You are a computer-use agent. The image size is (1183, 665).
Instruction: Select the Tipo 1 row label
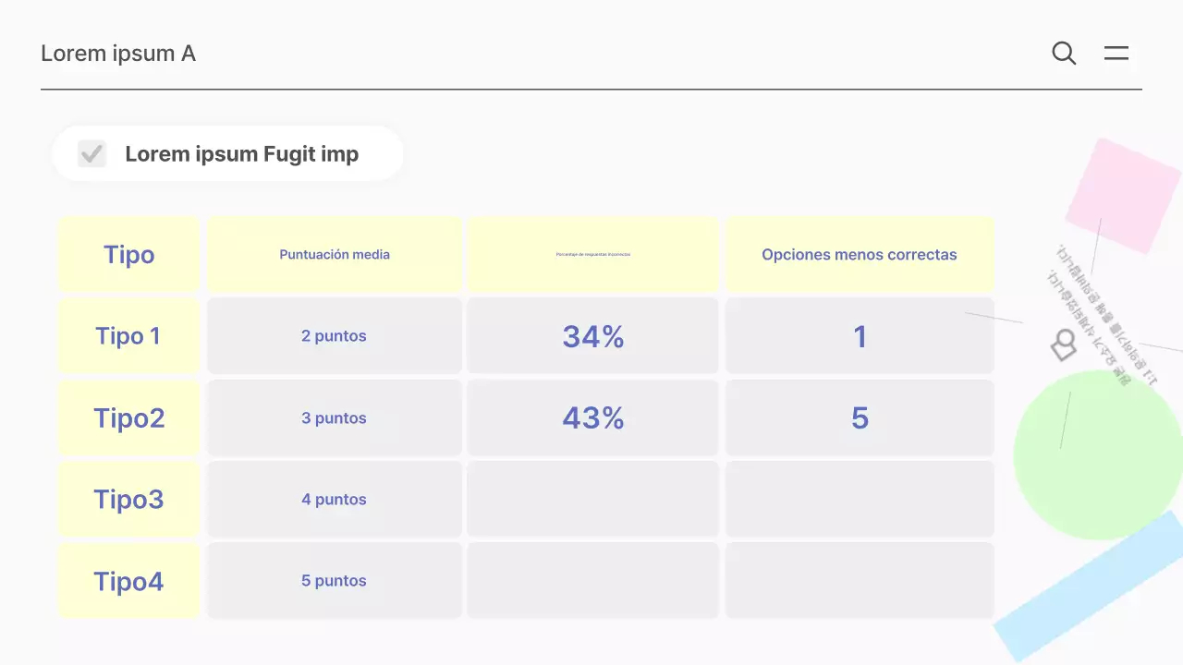(x=128, y=336)
